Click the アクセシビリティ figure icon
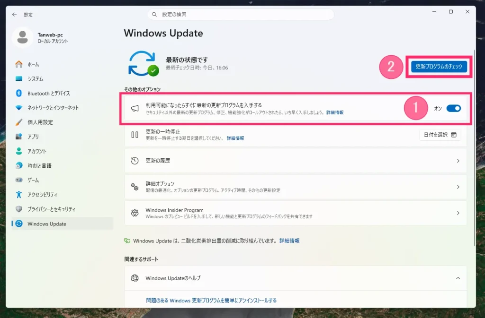485x318 pixels. tap(19, 195)
